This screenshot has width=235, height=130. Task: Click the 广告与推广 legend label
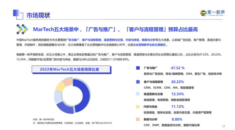[151, 68]
